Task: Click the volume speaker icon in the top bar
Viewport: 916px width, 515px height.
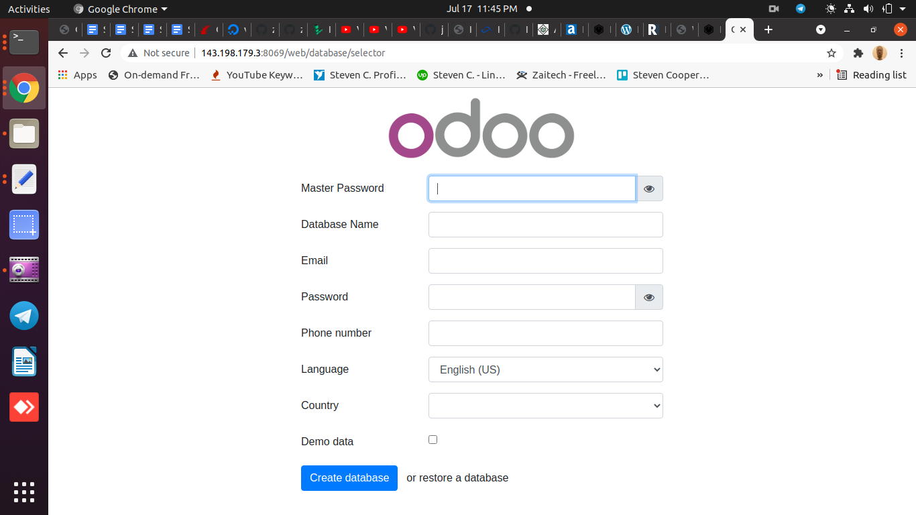Action: 868,9
